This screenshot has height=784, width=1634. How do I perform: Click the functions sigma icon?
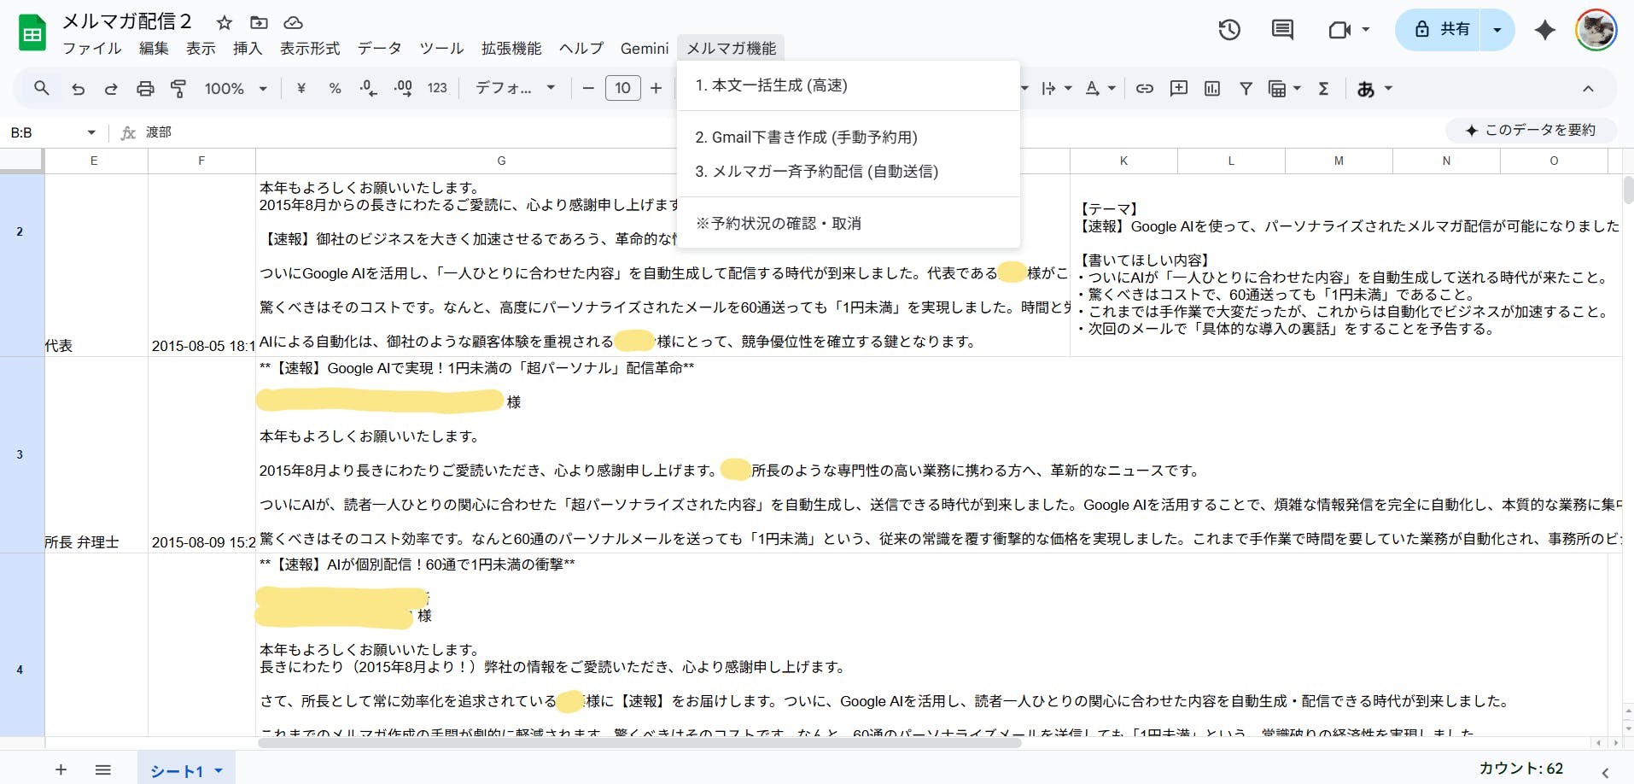1323,89
